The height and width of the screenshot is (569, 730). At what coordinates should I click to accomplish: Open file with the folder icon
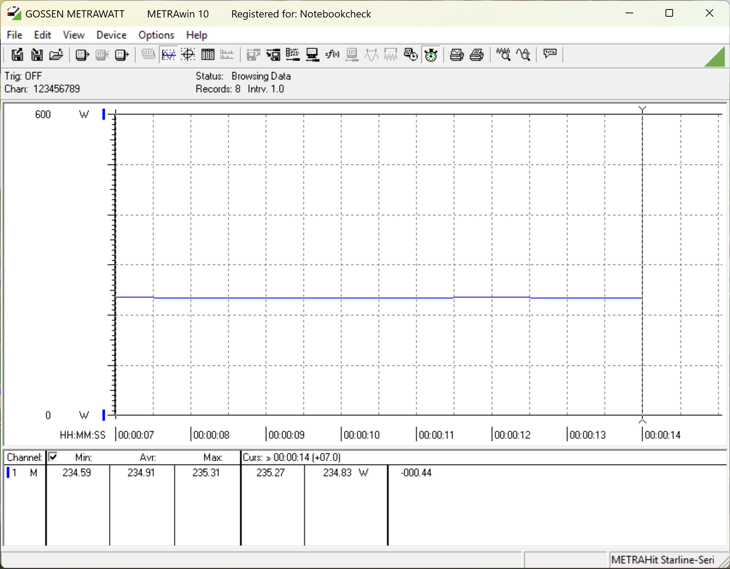(56, 55)
